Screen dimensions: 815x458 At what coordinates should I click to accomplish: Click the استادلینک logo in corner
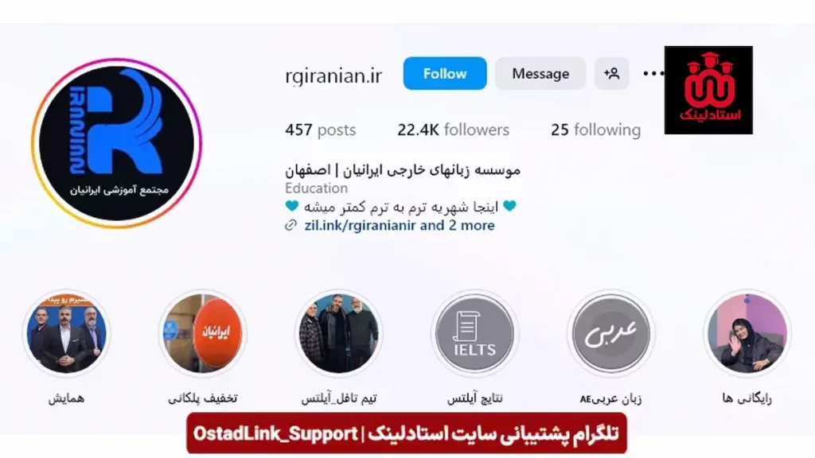pyautogui.click(x=708, y=90)
